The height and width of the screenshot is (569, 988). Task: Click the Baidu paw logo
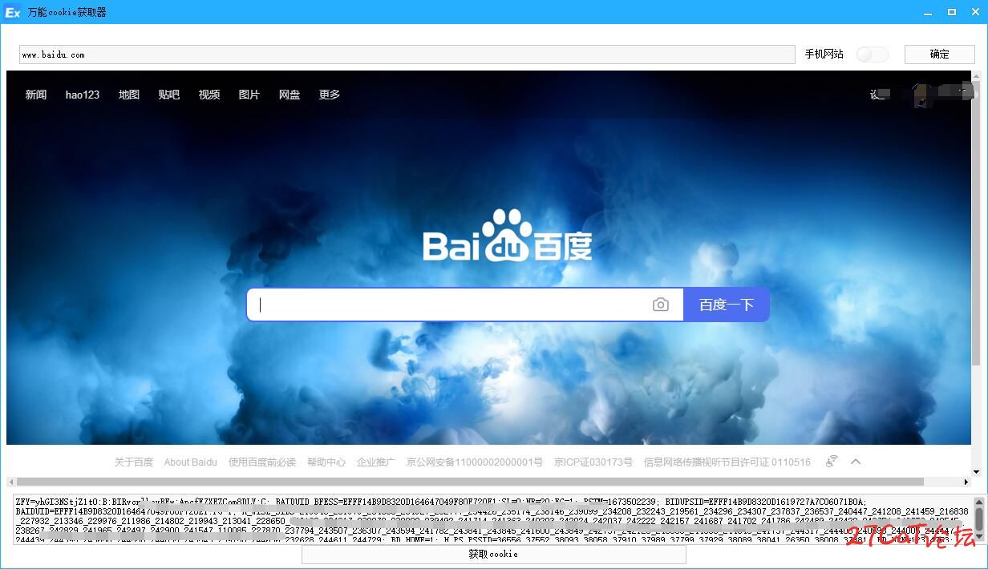(x=508, y=235)
